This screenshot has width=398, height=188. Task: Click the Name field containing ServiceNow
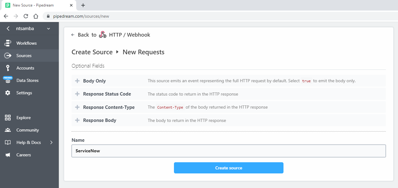(229, 151)
